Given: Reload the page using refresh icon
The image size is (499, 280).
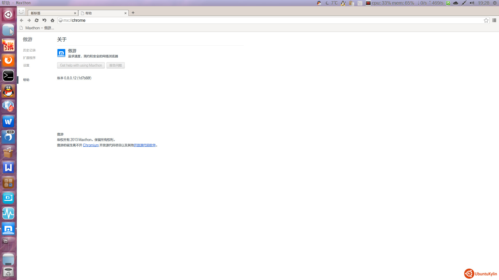Looking at the screenshot, I should 37,20.
